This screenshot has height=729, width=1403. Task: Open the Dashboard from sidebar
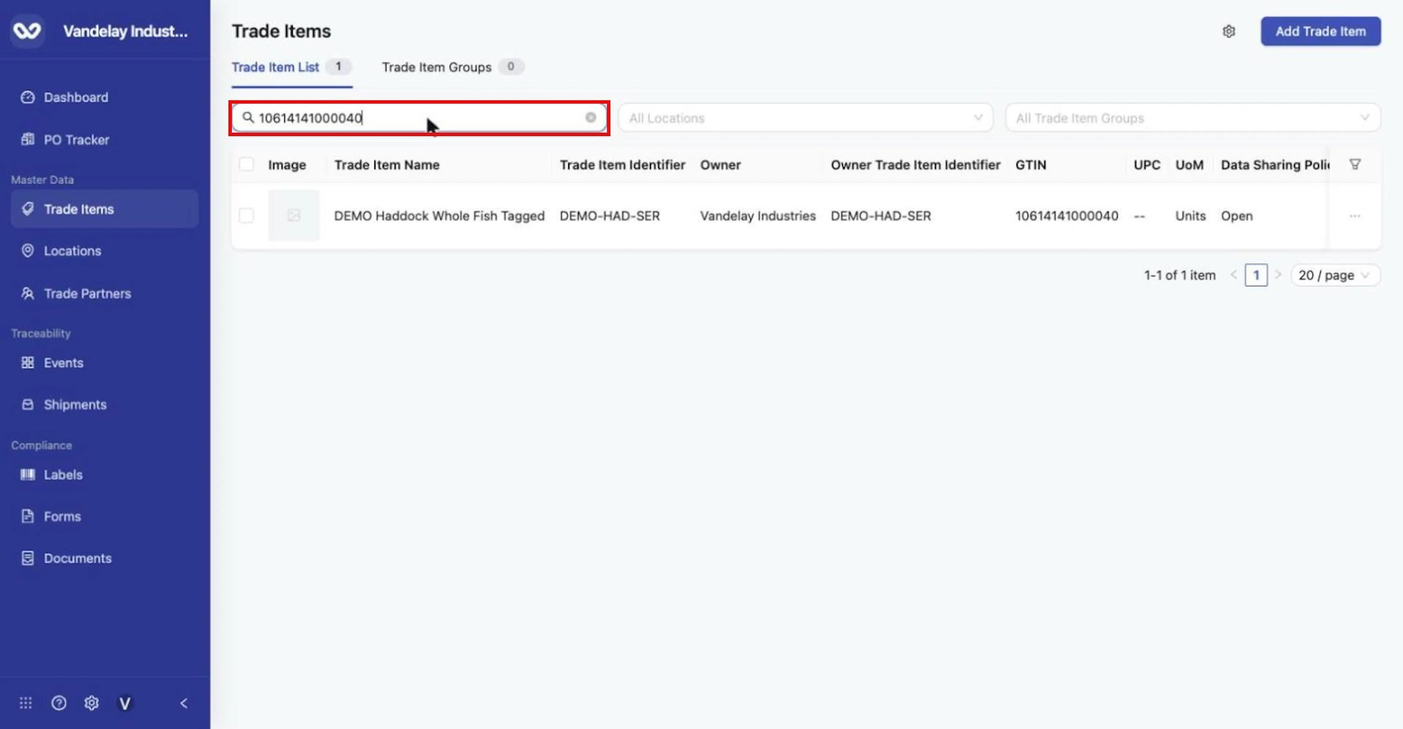[76, 98]
